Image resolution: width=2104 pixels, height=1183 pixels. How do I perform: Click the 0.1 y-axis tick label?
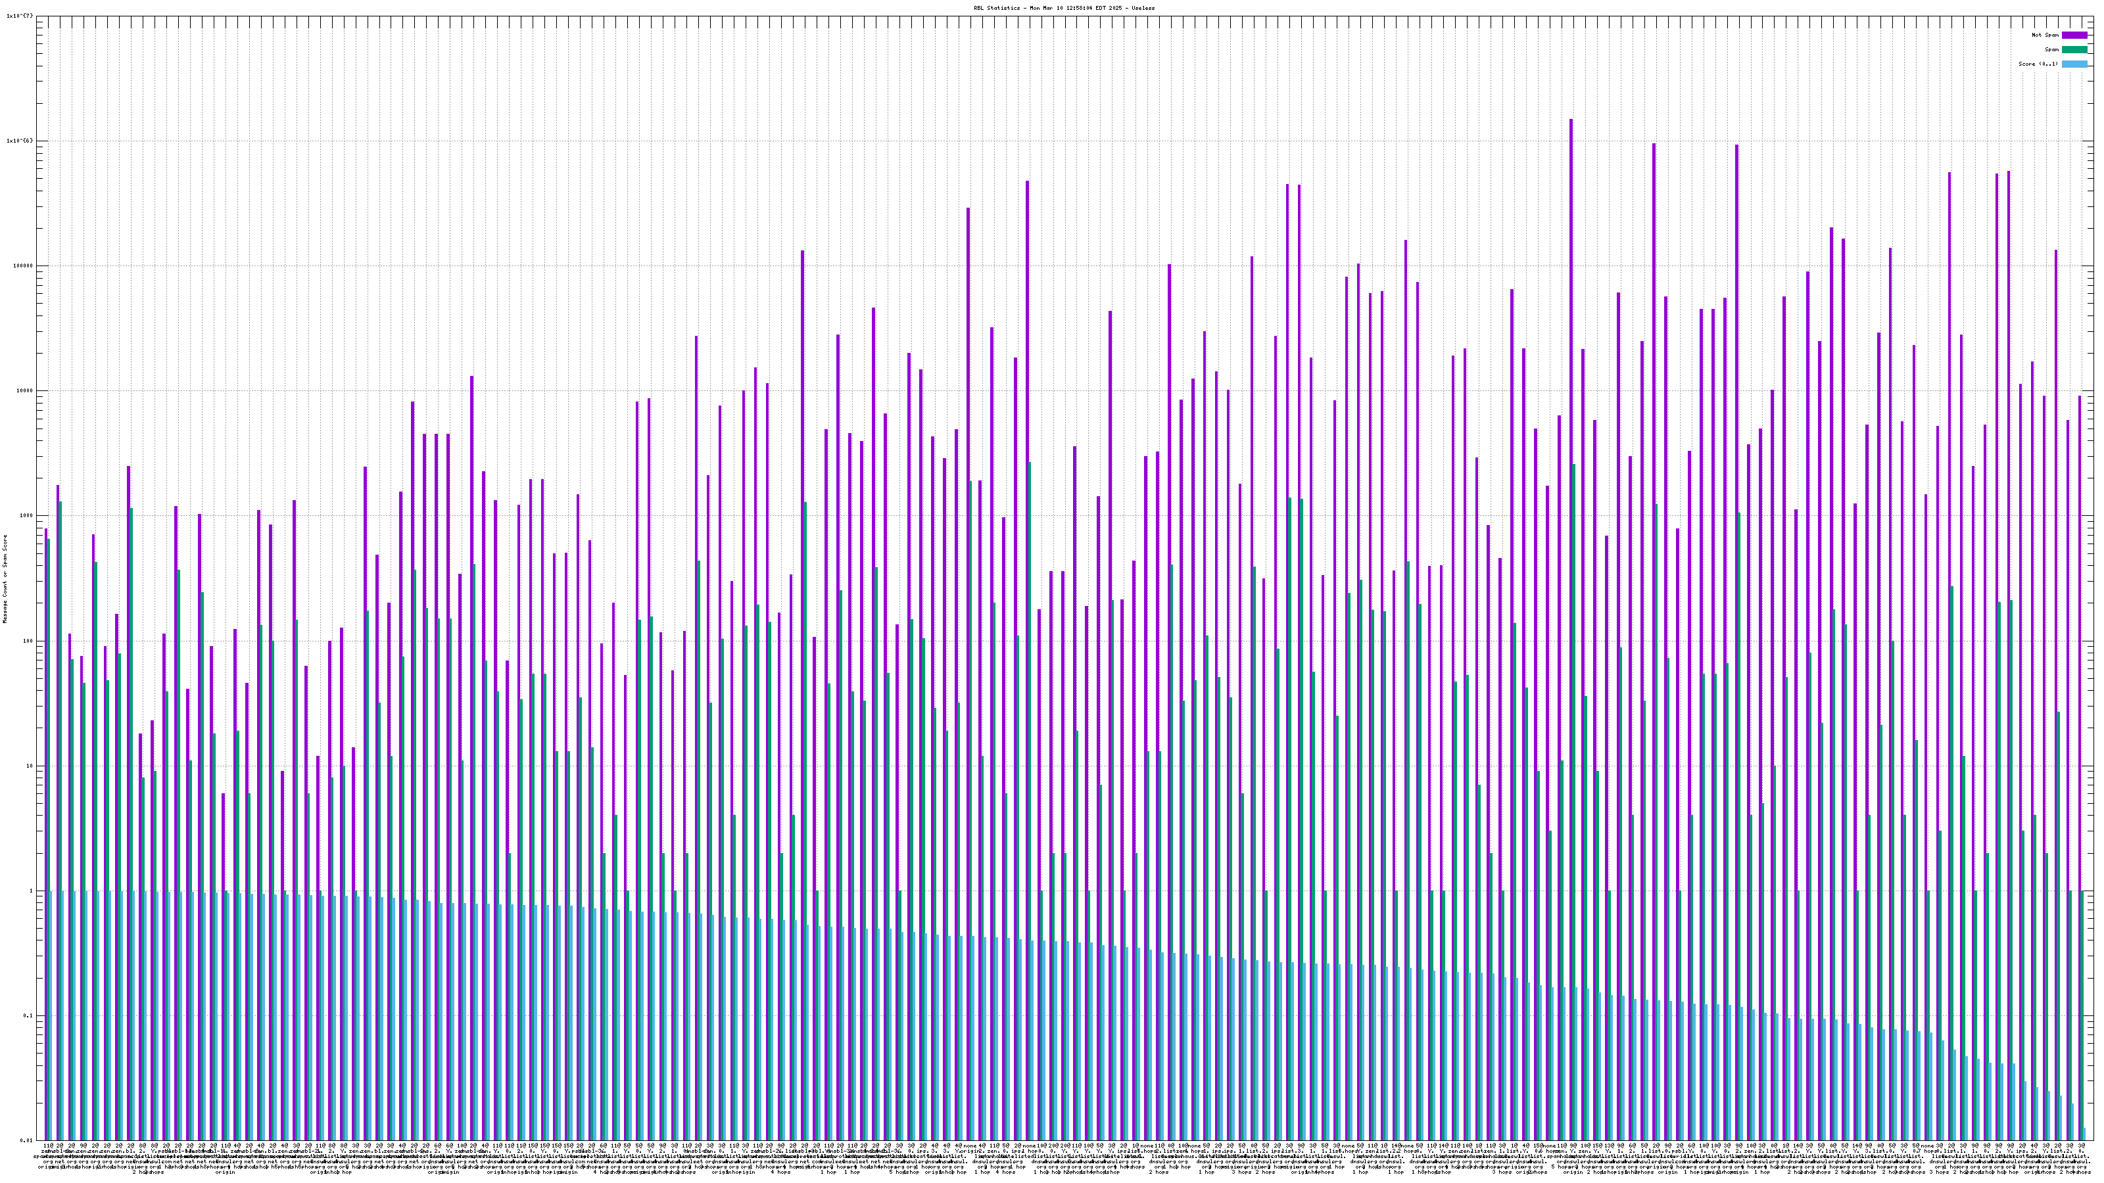[28, 1015]
